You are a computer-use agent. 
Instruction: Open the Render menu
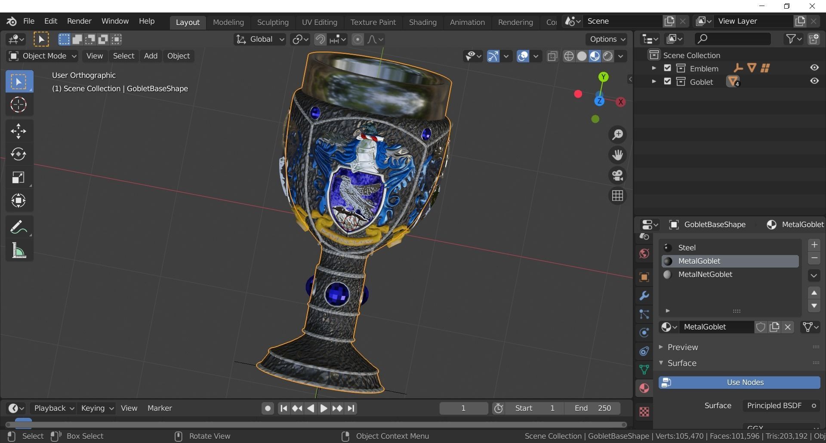pos(79,21)
